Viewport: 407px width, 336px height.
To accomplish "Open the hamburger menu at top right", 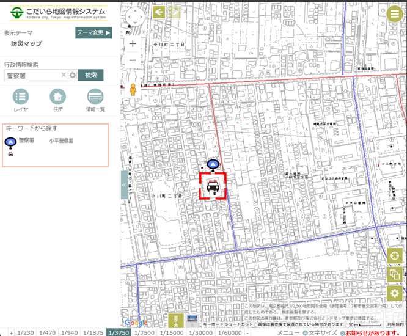I will (x=395, y=14).
